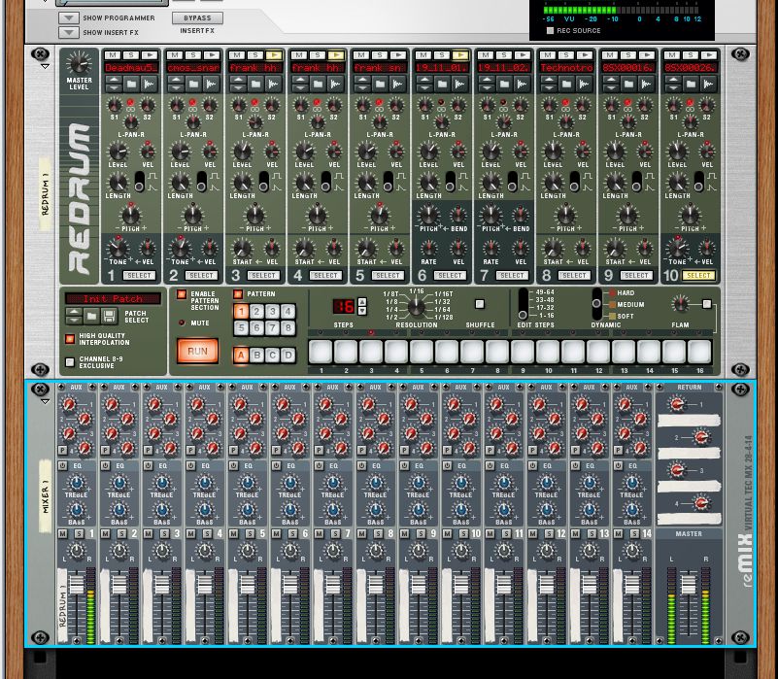Toggle decay/gate switch on channel 1
778x679 pixels.
(140, 182)
